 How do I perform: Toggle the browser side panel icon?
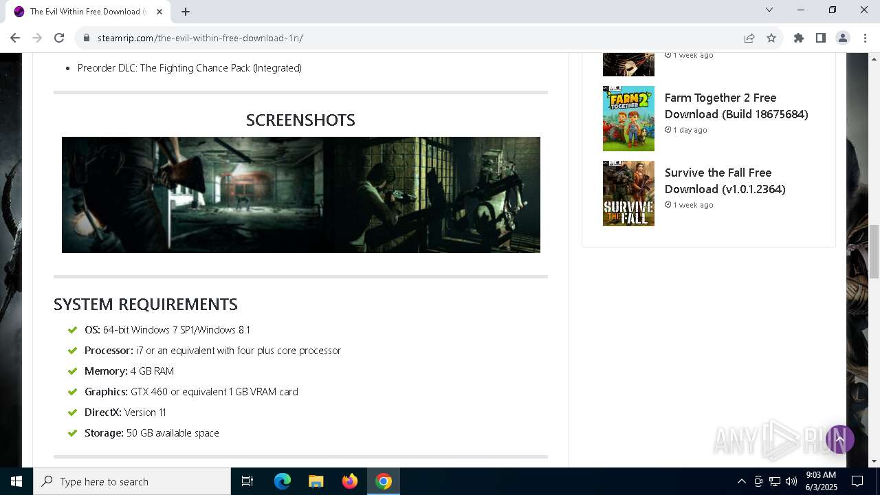(x=821, y=38)
